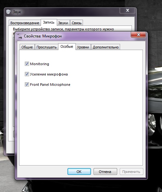Viewport: 162px width, 192px height.
Task: Confirm with the OK button
Action: coord(79,172)
